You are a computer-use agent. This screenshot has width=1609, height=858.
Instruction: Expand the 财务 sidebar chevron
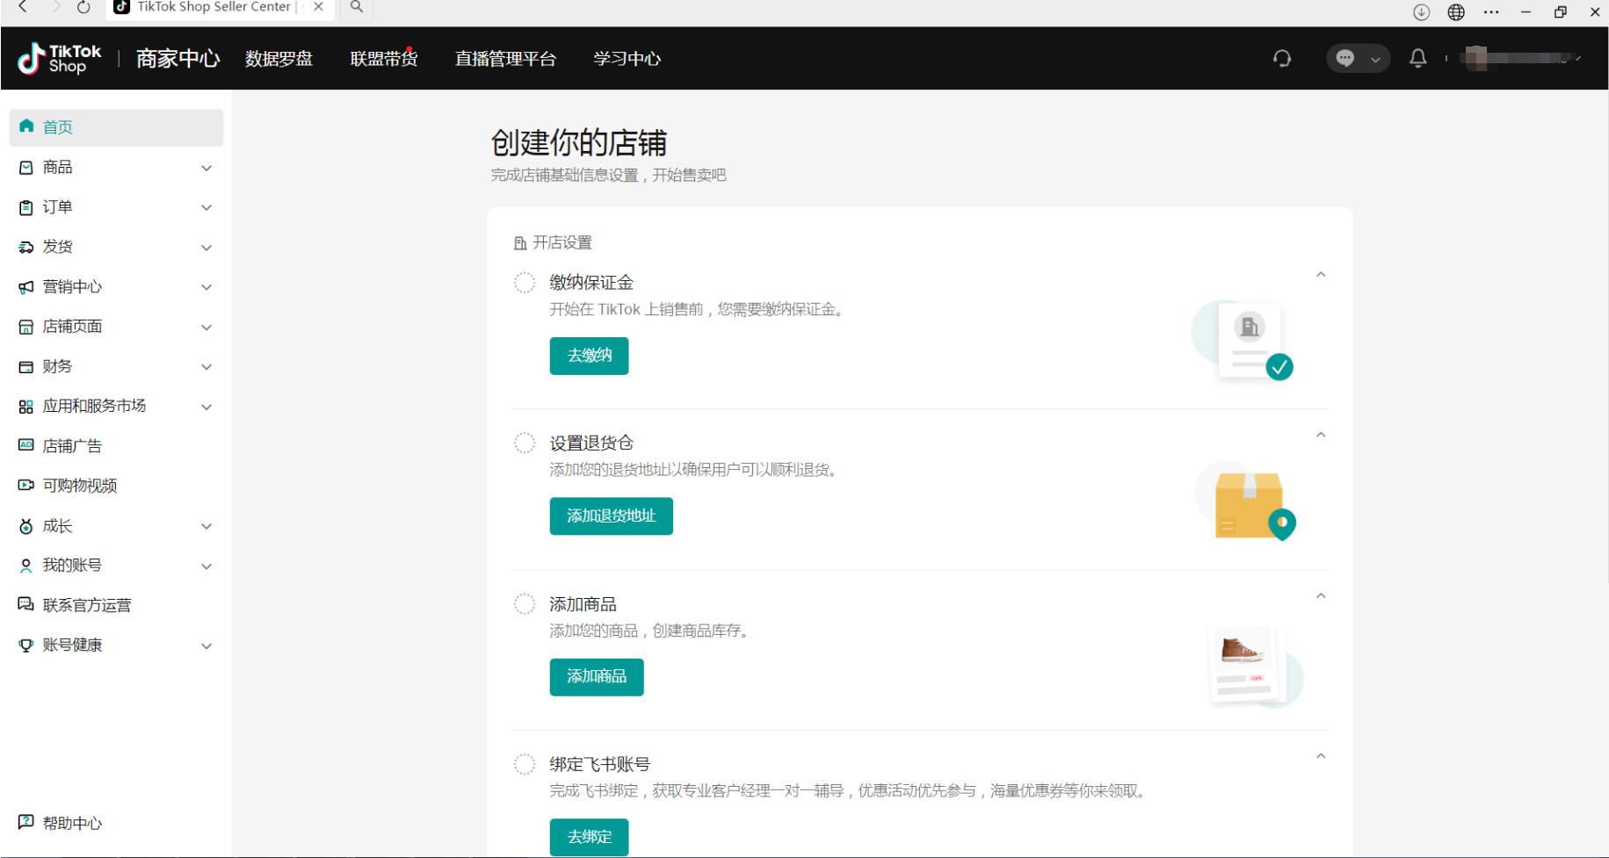207,367
